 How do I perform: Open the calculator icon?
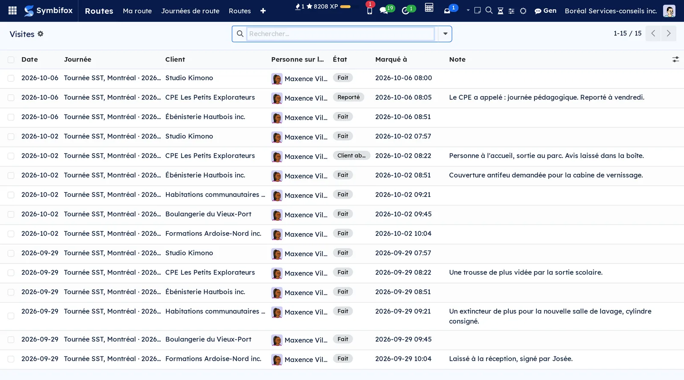[429, 8]
